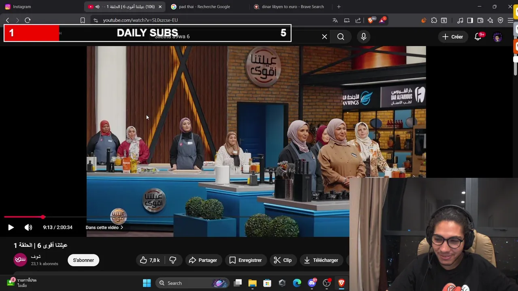Open Discord from the taskbar

(x=312, y=283)
